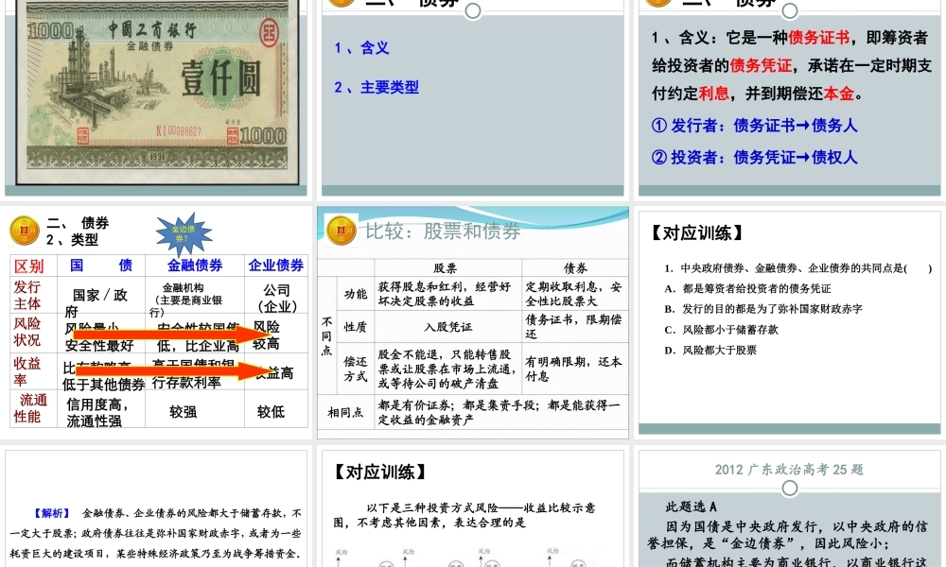This screenshot has height=567, width=946.
Task: Open the 对应训练 multiple choice question slide
Action: (x=790, y=322)
